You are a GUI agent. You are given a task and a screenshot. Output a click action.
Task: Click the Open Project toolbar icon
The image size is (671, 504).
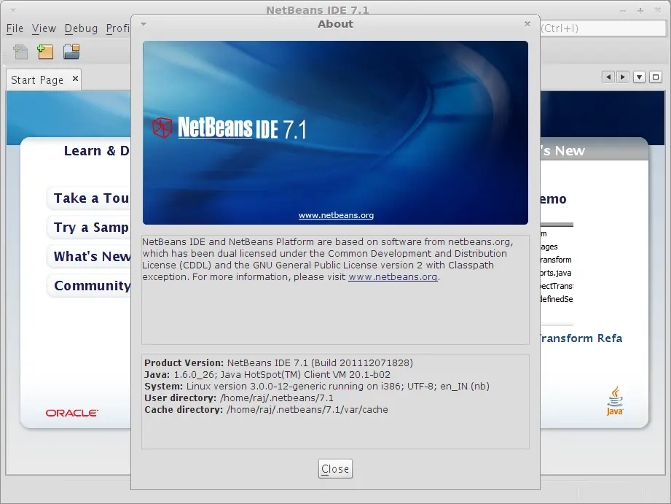pos(71,52)
